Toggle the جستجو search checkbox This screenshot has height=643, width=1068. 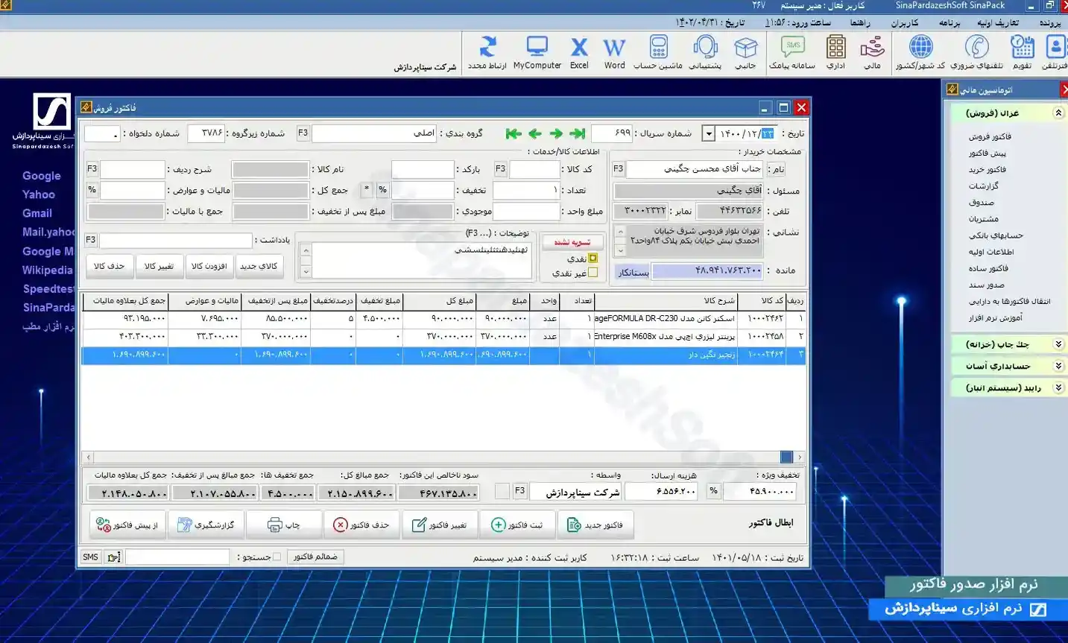click(x=277, y=557)
